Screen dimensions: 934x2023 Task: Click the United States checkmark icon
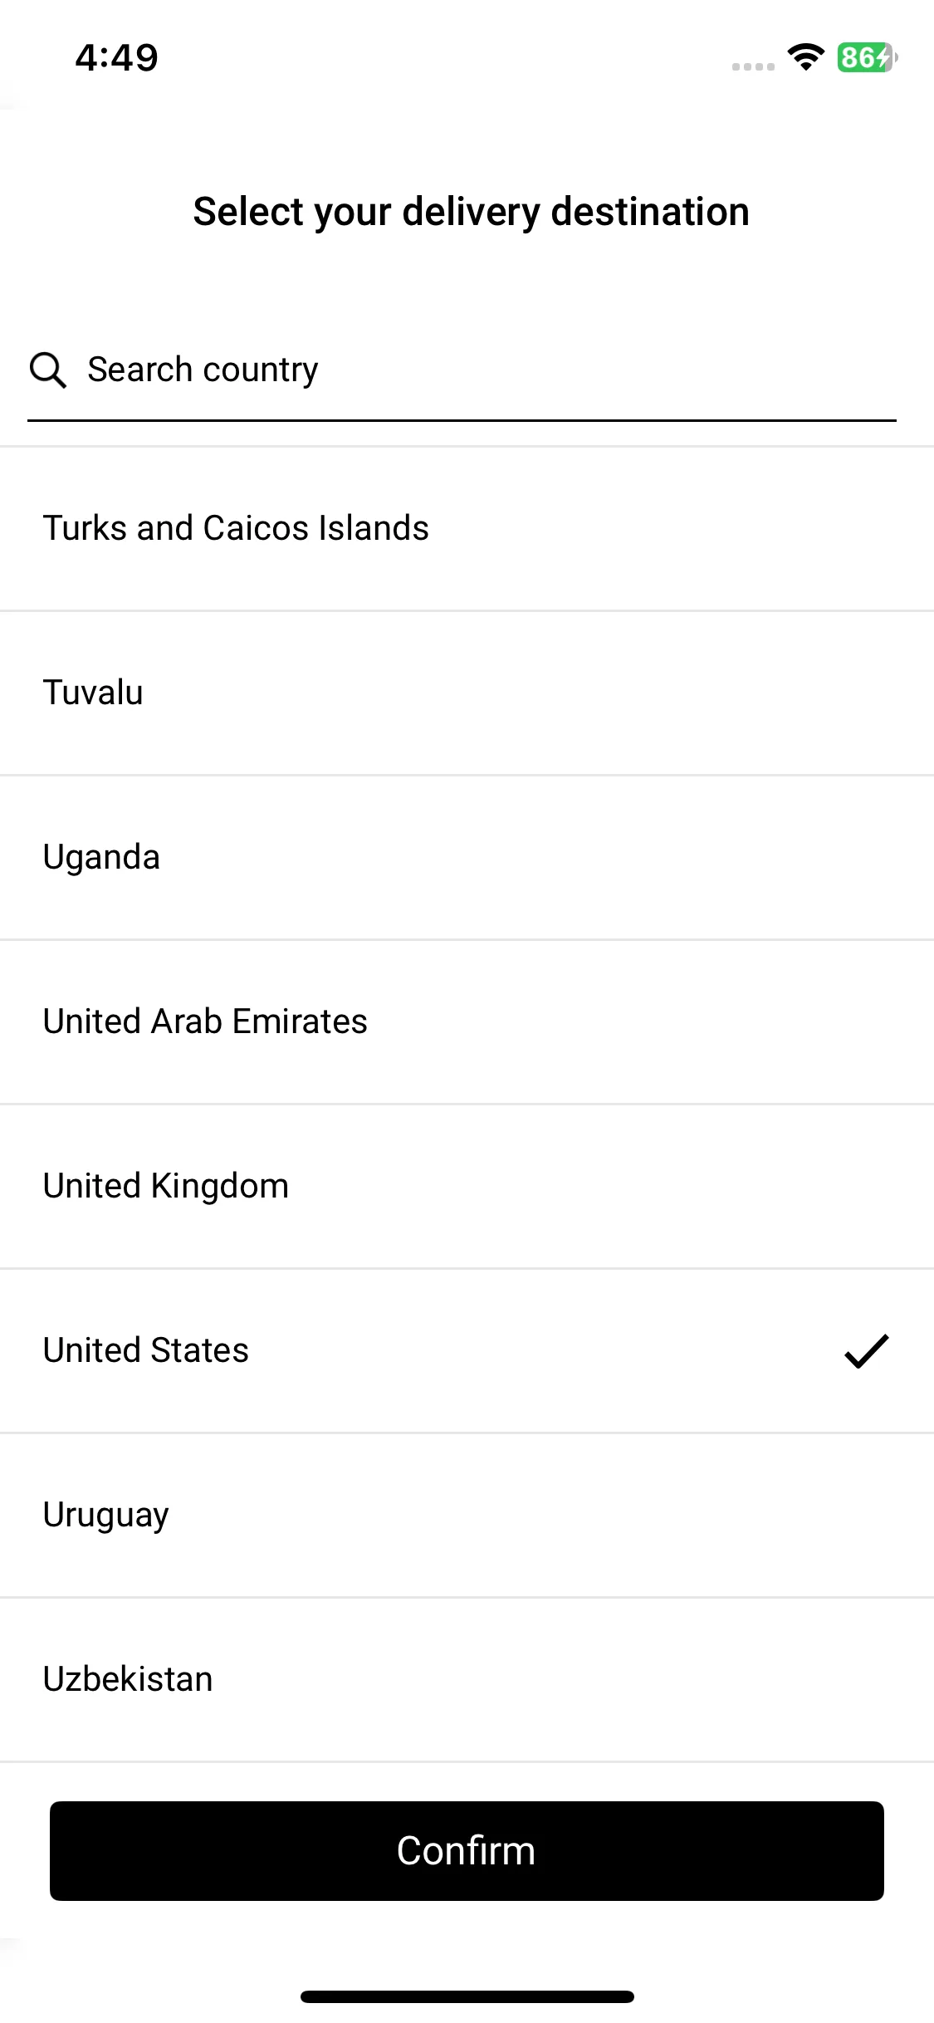click(x=867, y=1350)
